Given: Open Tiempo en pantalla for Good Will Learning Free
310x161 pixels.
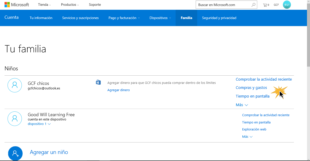Looking at the screenshot, I should [256, 122].
